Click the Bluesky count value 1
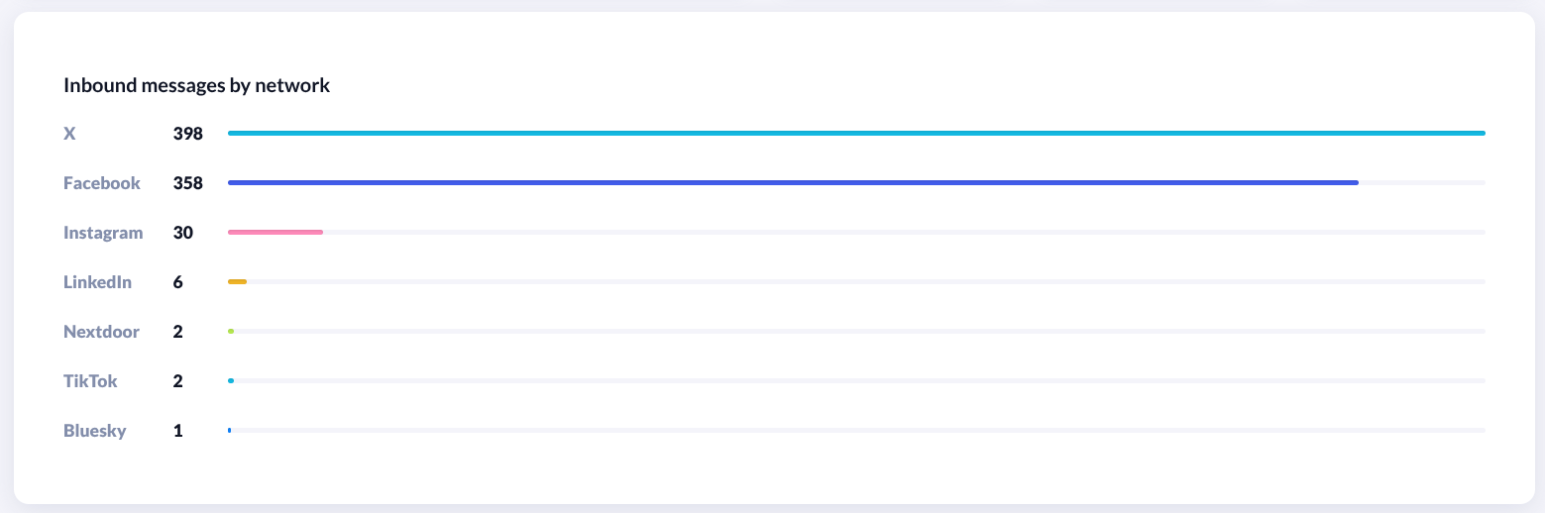Screen dimensions: 1545x513 pos(177,431)
